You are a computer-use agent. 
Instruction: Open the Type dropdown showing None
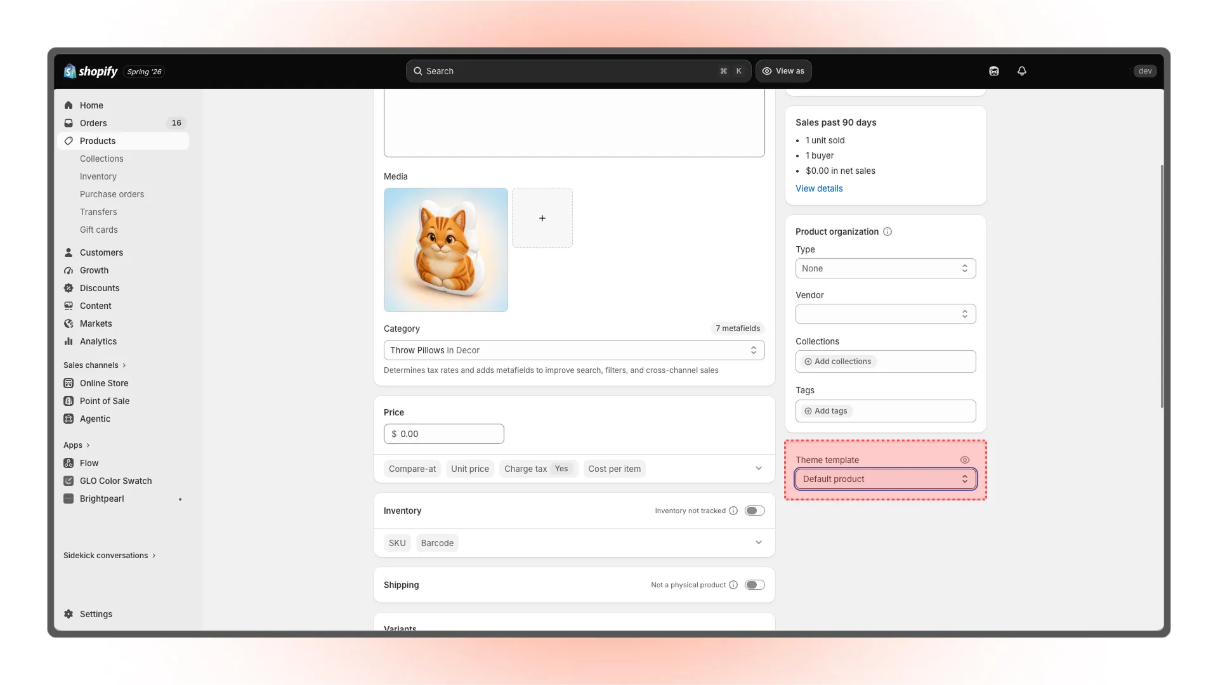pyautogui.click(x=886, y=268)
